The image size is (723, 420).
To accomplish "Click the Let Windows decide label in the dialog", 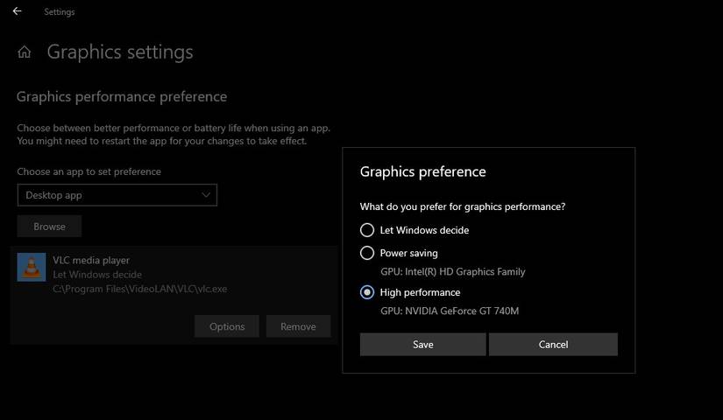I will (424, 230).
